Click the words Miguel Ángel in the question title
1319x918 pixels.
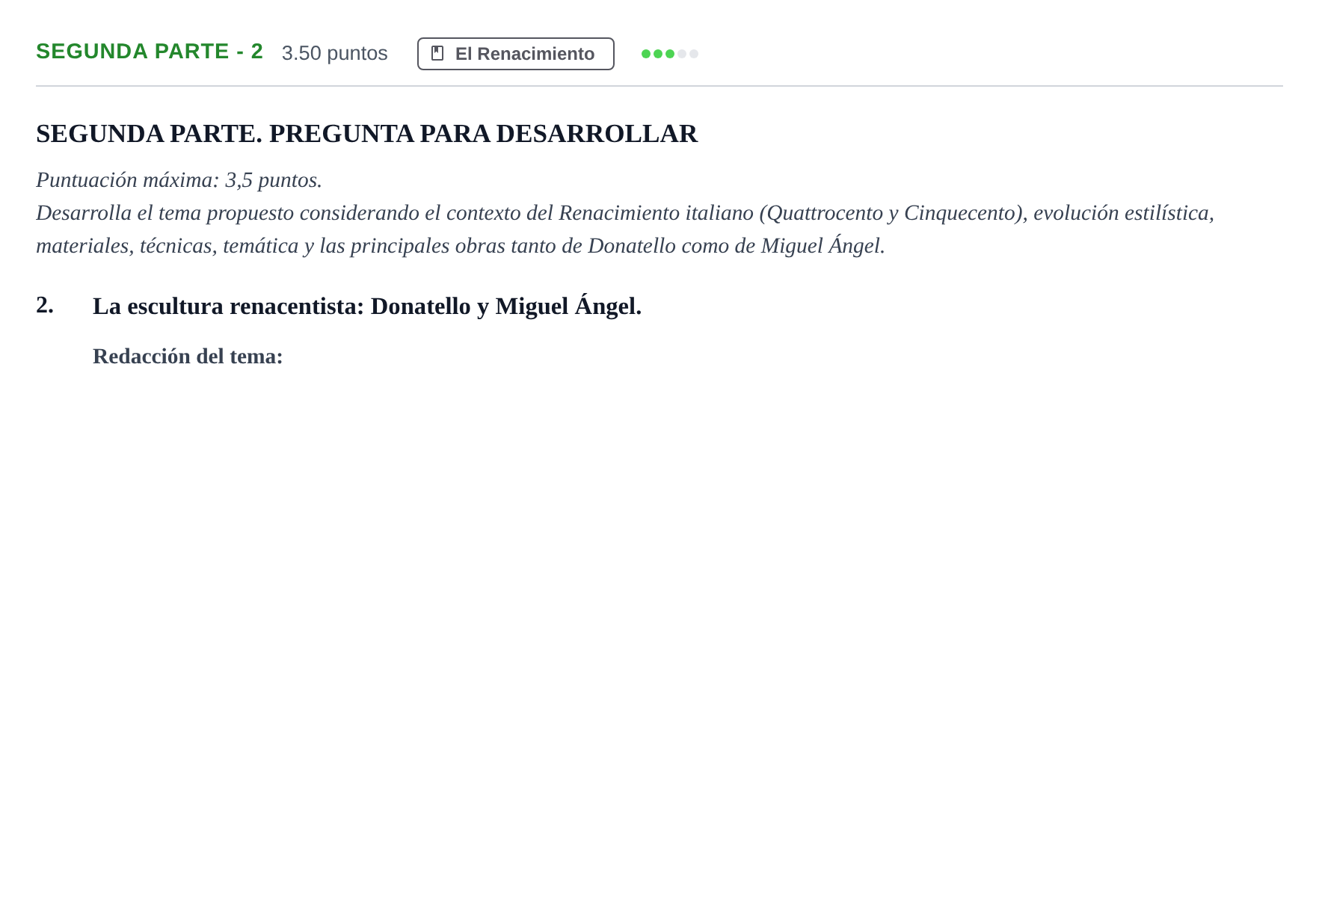(568, 306)
